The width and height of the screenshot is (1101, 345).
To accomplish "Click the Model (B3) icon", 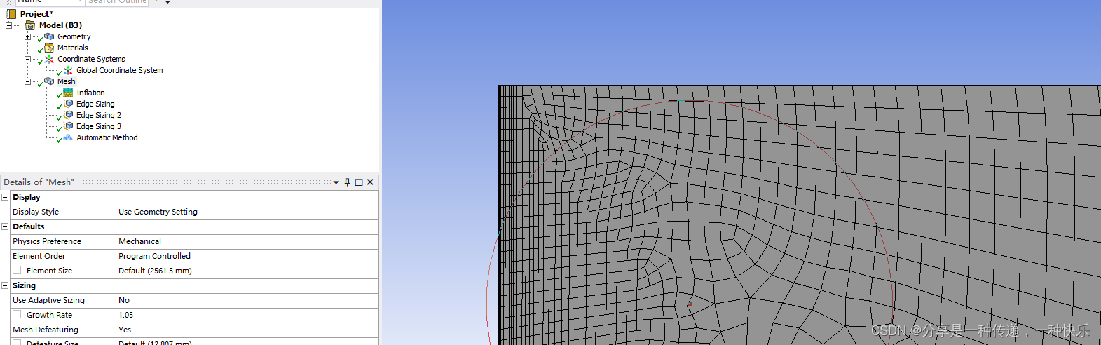I will (x=30, y=25).
